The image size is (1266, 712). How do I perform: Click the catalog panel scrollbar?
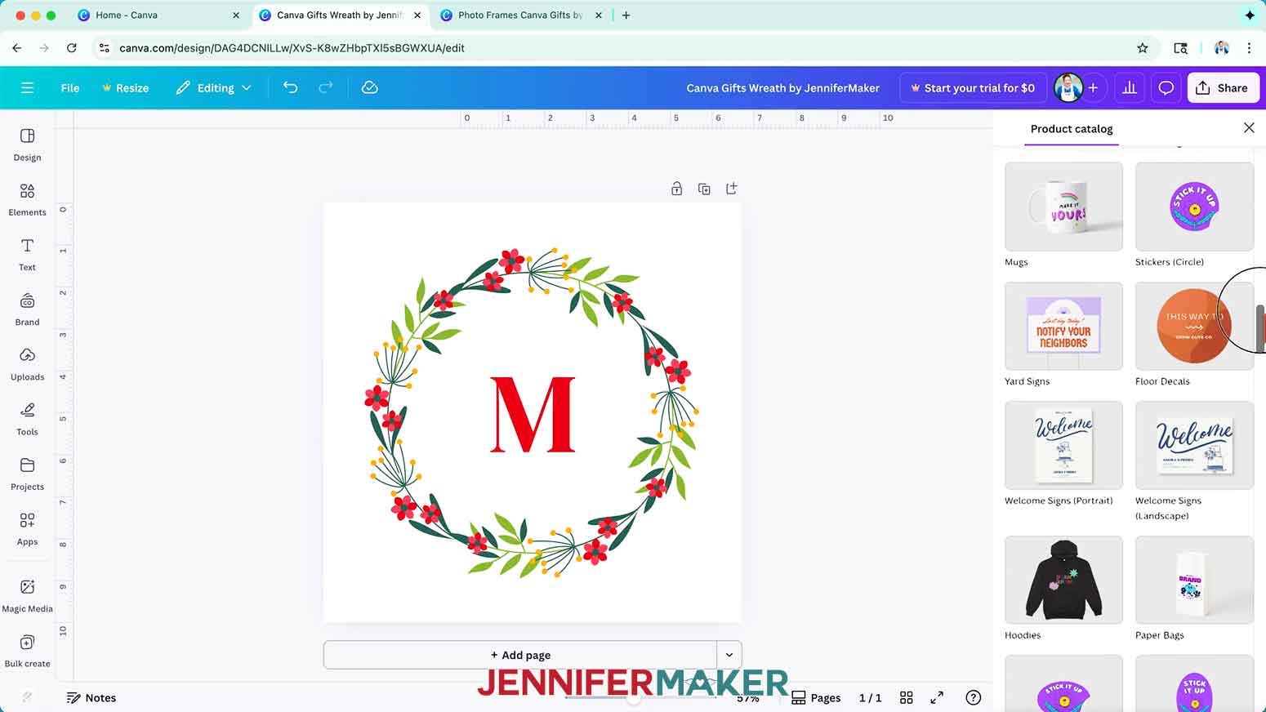tap(1260, 328)
